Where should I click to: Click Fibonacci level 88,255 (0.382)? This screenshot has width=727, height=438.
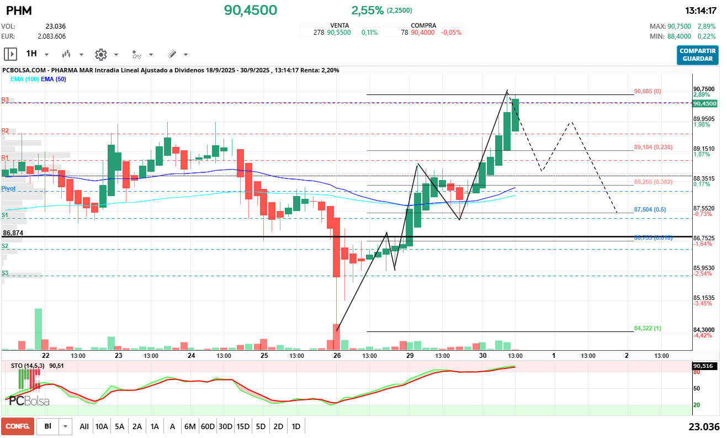pyautogui.click(x=653, y=182)
